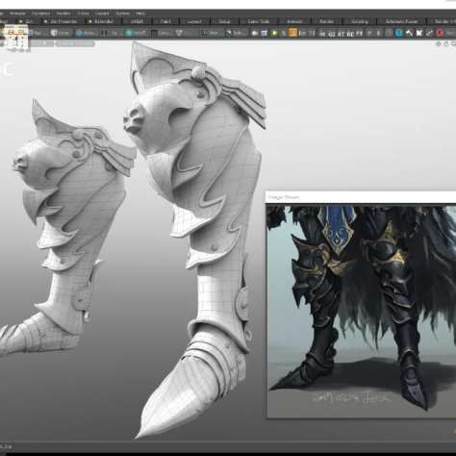Click the camera icon in the toolbar

point(255,33)
